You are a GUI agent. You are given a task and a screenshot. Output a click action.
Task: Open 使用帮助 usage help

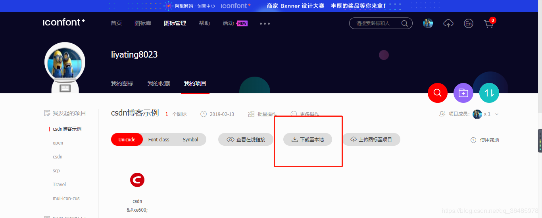tap(485, 140)
